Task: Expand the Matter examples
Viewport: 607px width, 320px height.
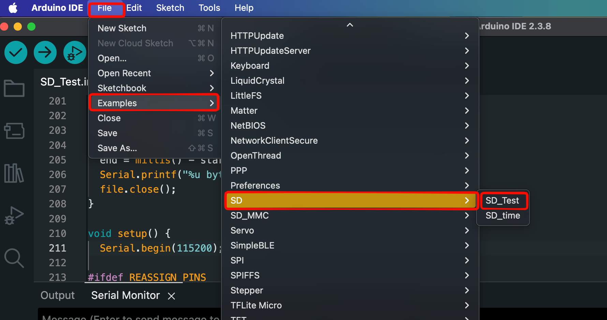Action: [x=350, y=111]
